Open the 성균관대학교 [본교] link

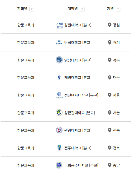(x=79, y=113)
